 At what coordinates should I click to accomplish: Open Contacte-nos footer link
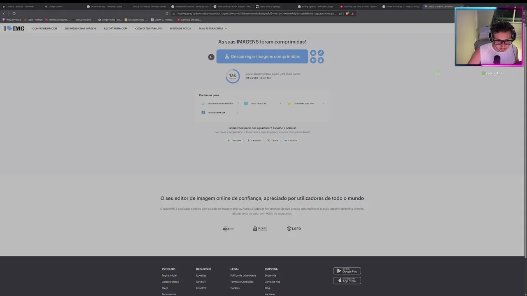272,282
